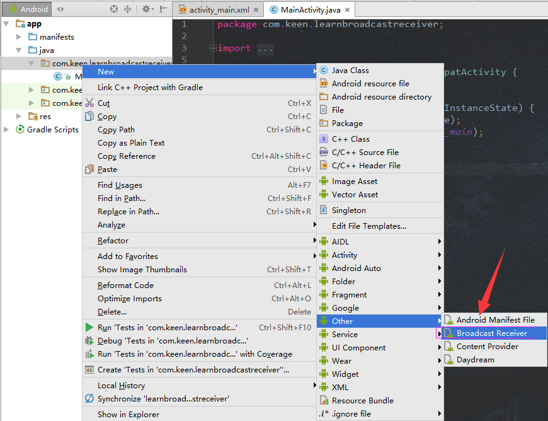Open the Activity submenu
This screenshot has width=548, height=421.
(380, 255)
